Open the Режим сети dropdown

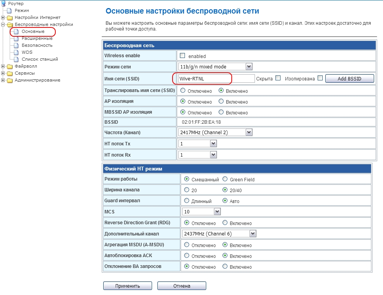215,67
